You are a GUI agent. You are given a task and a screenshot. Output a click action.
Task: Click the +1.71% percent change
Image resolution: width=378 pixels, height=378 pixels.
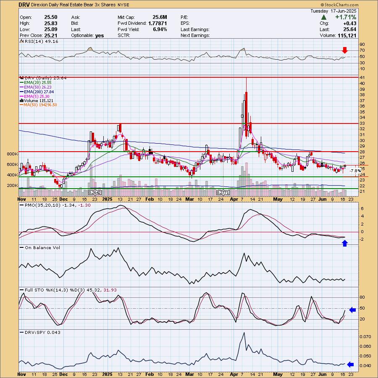(346, 17)
